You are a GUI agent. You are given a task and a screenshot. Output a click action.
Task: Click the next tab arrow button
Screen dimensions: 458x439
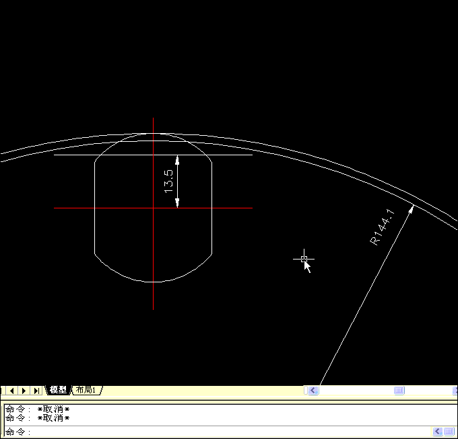coord(24,391)
